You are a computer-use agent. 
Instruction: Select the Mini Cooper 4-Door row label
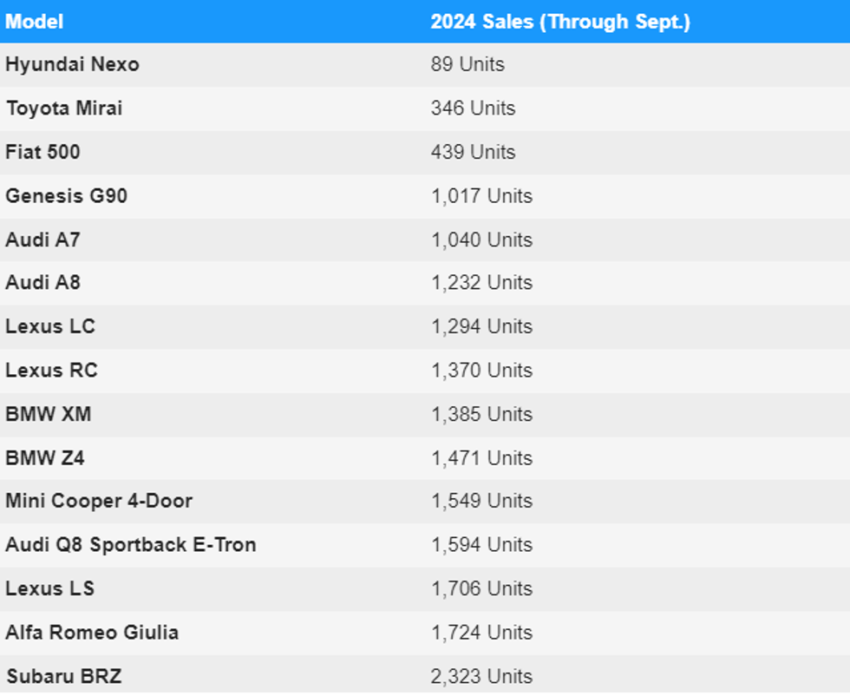coord(99,501)
